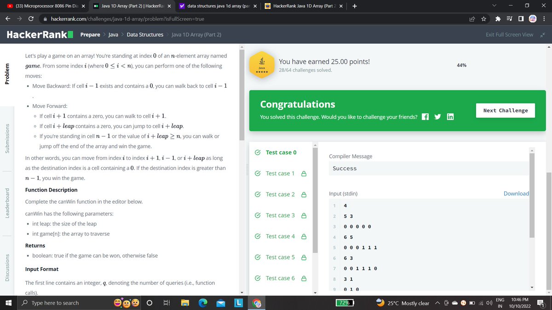Download the stdin input
Screen dimensions: 552x310
tap(516, 194)
